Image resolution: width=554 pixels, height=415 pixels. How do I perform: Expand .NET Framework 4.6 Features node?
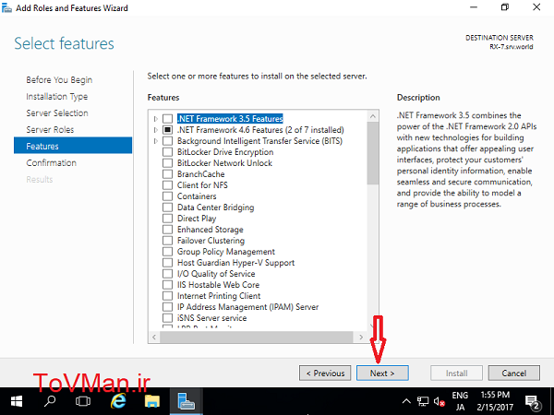coord(155,130)
